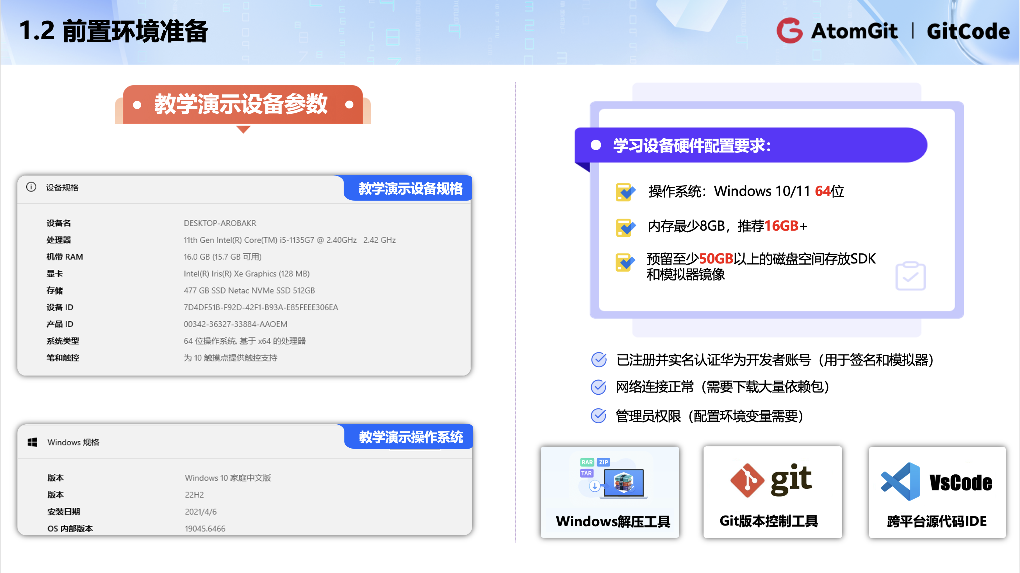
Task: Open the Git版本控制工具 card
Action: pos(773,492)
